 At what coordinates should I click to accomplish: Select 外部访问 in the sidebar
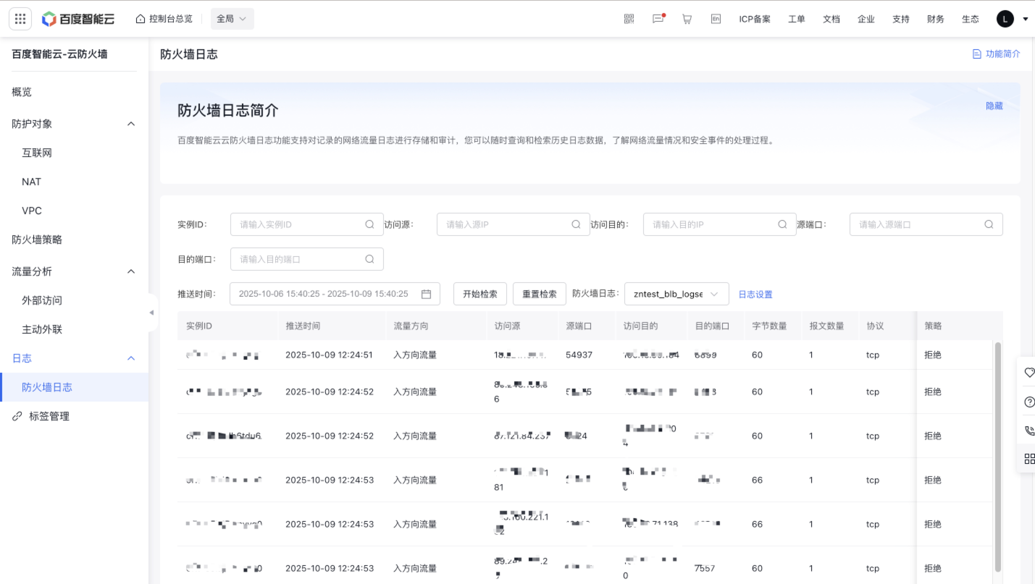pyautogui.click(x=42, y=301)
